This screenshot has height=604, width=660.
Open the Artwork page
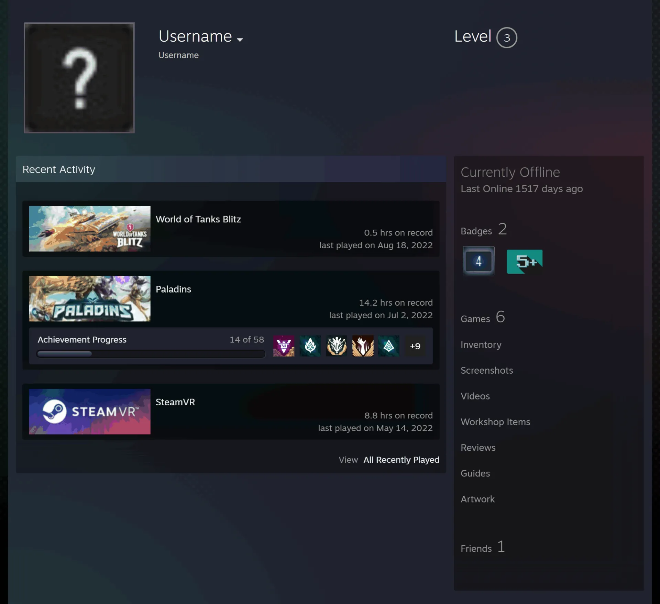tap(478, 499)
